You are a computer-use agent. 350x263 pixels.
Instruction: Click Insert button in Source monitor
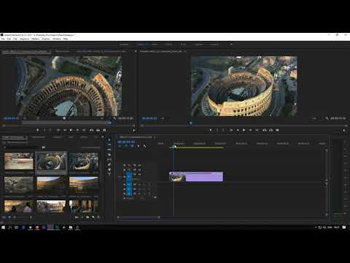tap(91, 130)
